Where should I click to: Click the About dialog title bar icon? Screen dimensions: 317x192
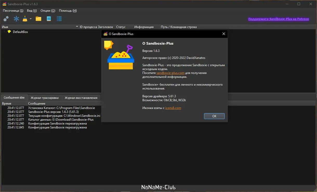(105, 34)
